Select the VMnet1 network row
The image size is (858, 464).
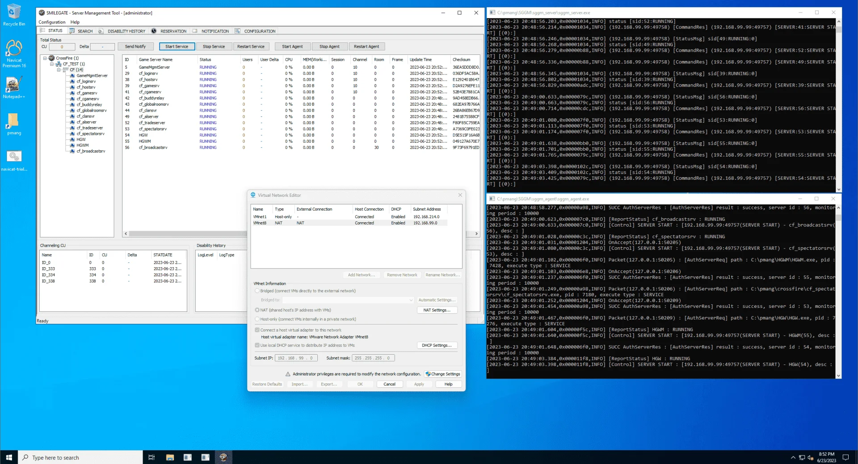349,217
